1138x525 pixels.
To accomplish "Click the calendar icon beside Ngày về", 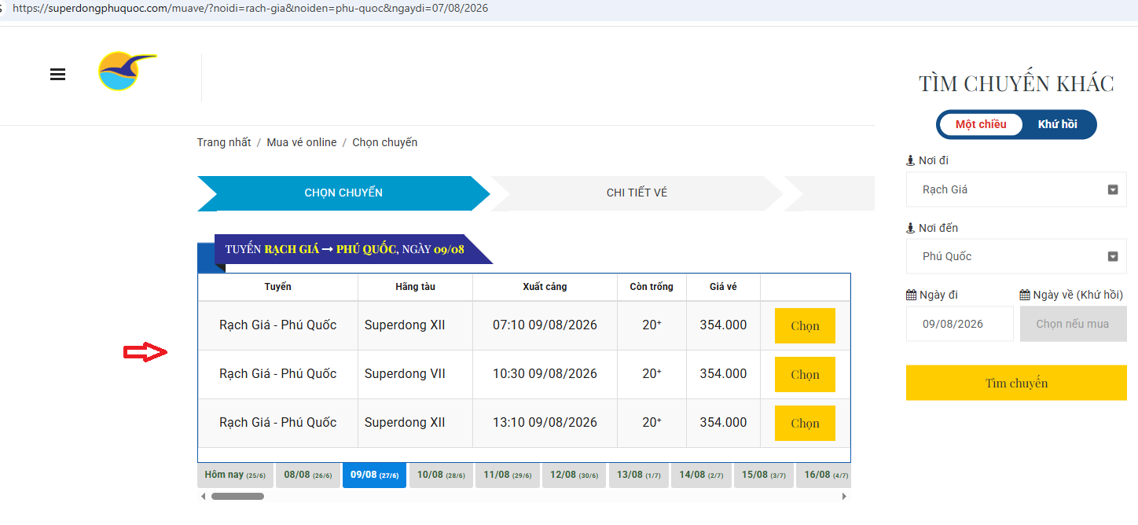I will [x=1025, y=295].
